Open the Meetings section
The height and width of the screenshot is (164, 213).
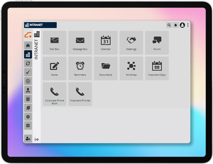tap(131, 43)
